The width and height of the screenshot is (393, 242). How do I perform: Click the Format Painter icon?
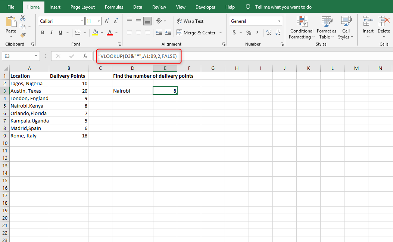pos(22,35)
